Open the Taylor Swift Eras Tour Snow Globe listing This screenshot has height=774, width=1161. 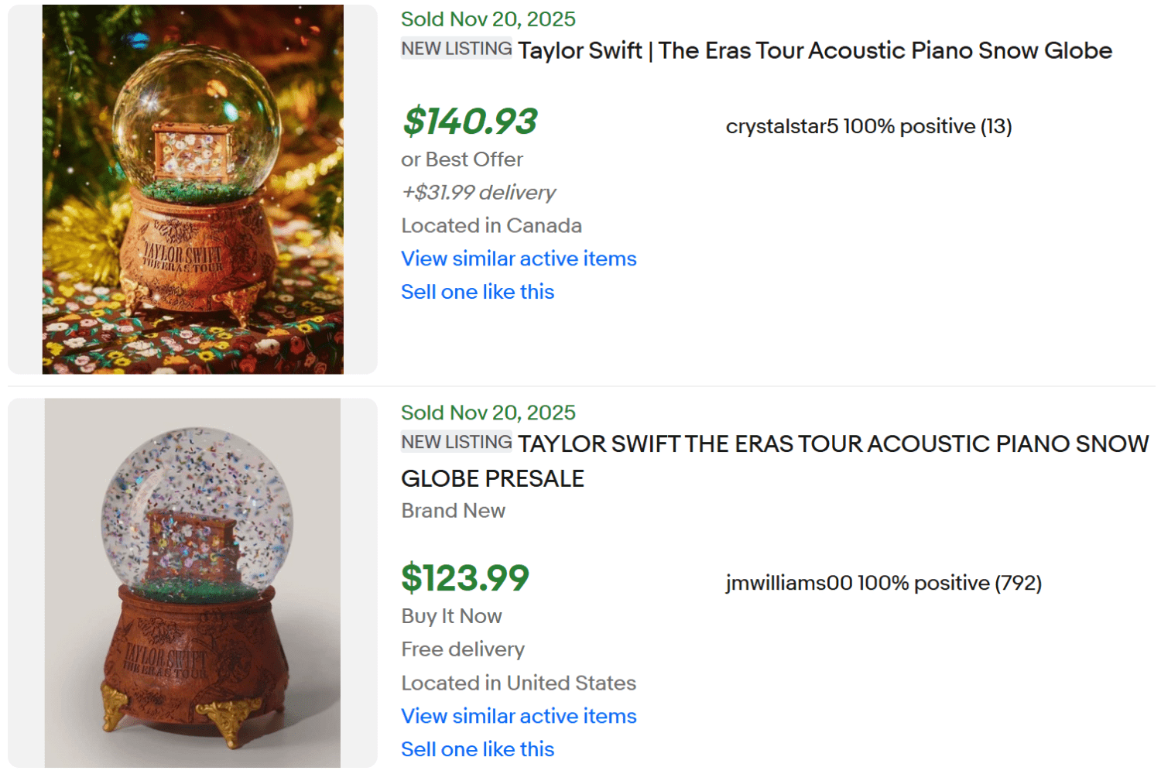click(x=814, y=50)
